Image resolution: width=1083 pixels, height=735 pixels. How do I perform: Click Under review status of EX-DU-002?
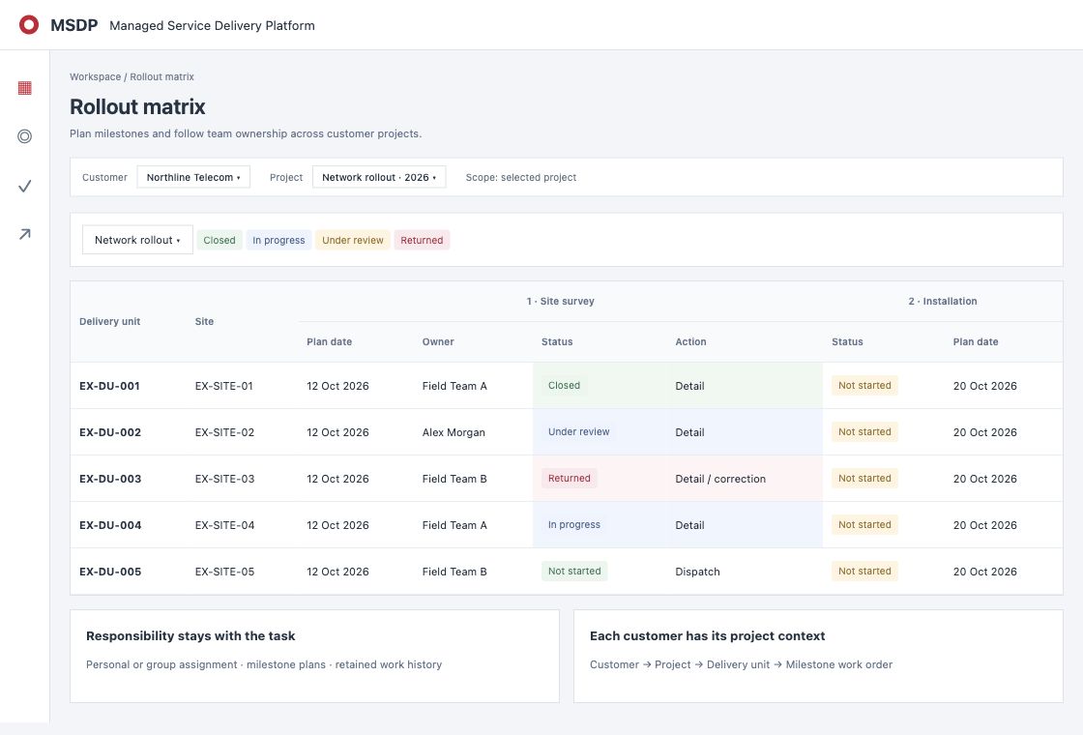(x=579, y=431)
